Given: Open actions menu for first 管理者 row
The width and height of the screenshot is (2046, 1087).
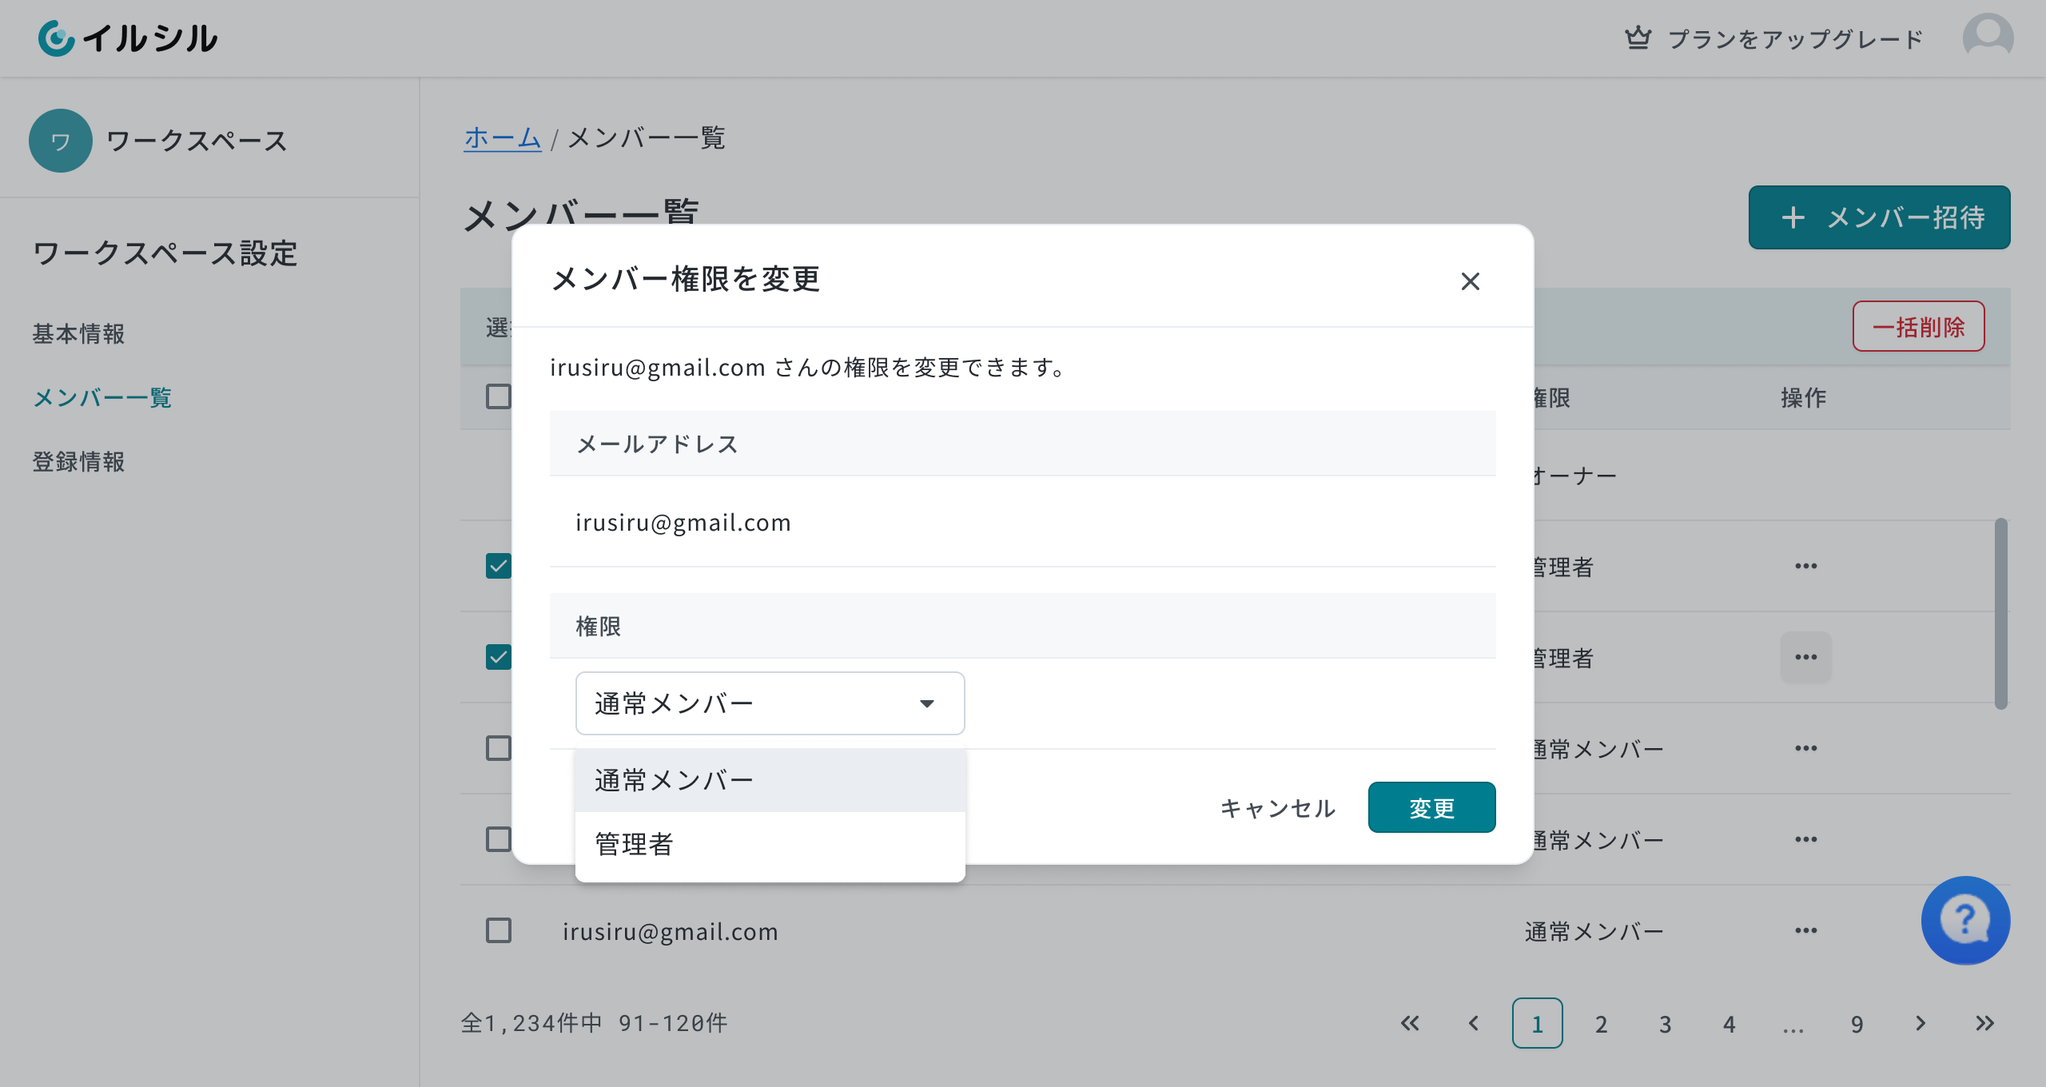Looking at the screenshot, I should point(1805,566).
